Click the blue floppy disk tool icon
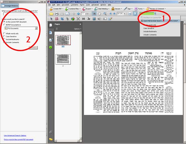Screen dimensions: 186x144 [94, 19]
